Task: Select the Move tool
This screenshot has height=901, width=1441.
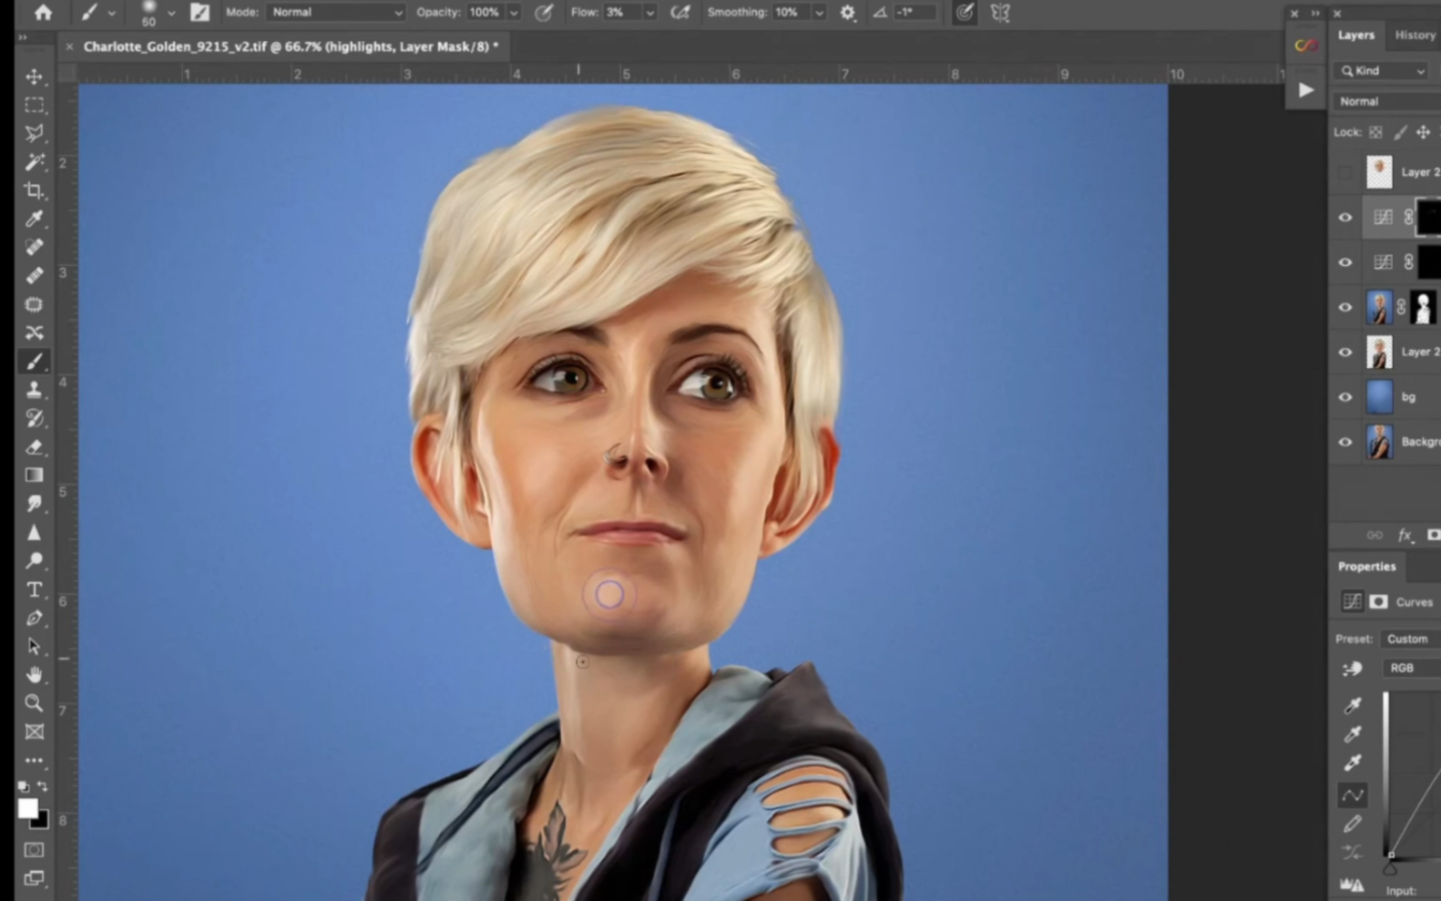Action: (x=35, y=77)
